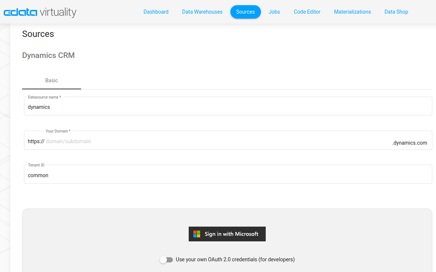Open the Jobs section
The height and width of the screenshot is (272, 436).
click(x=274, y=12)
